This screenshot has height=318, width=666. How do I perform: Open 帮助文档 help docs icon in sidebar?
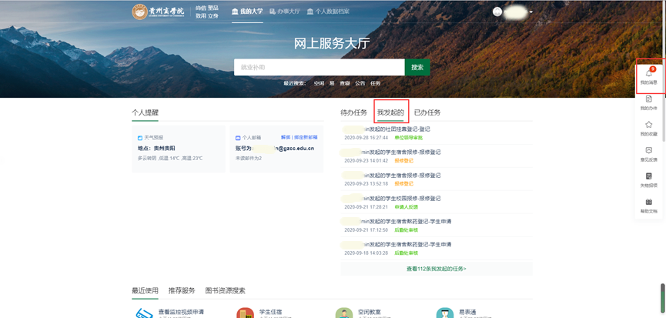tap(648, 202)
